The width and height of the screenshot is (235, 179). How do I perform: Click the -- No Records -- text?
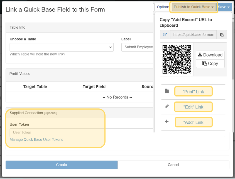(x=117, y=97)
